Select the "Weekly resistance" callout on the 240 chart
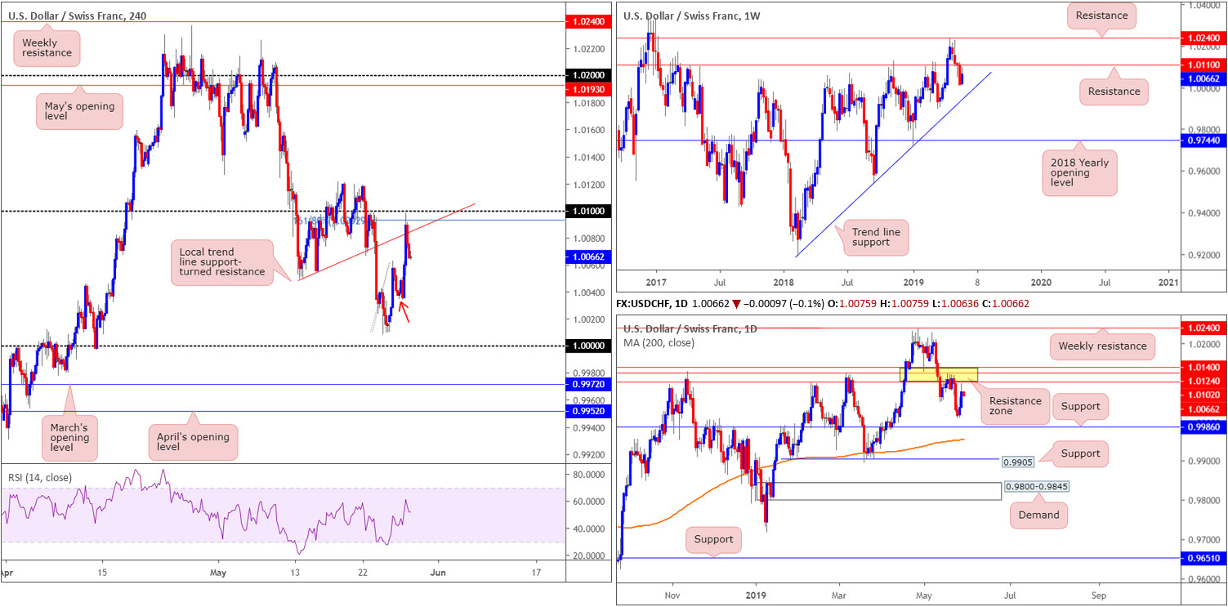1228x607 pixels. coord(47,47)
